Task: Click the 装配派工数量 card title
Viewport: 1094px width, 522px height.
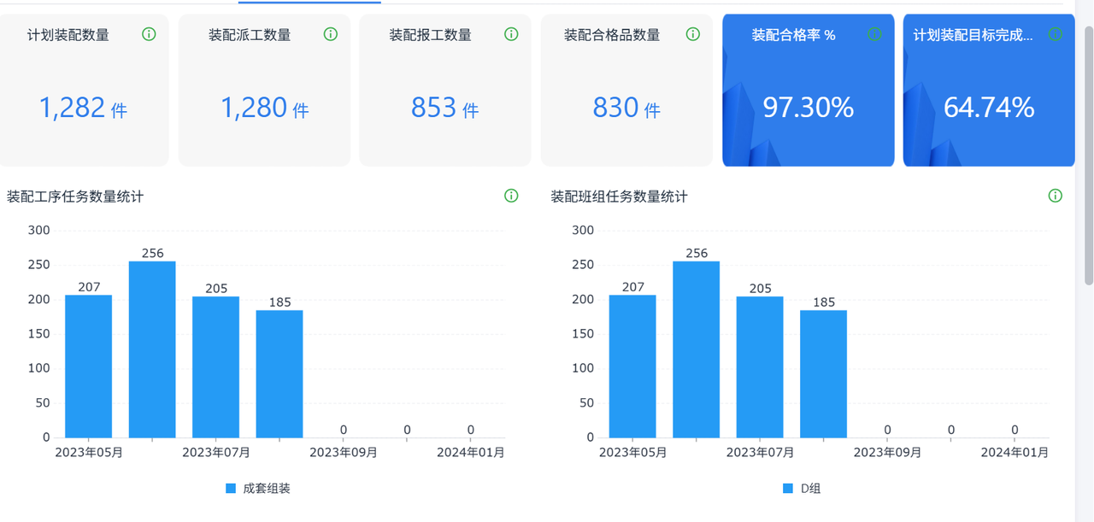Action: (x=250, y=35)
